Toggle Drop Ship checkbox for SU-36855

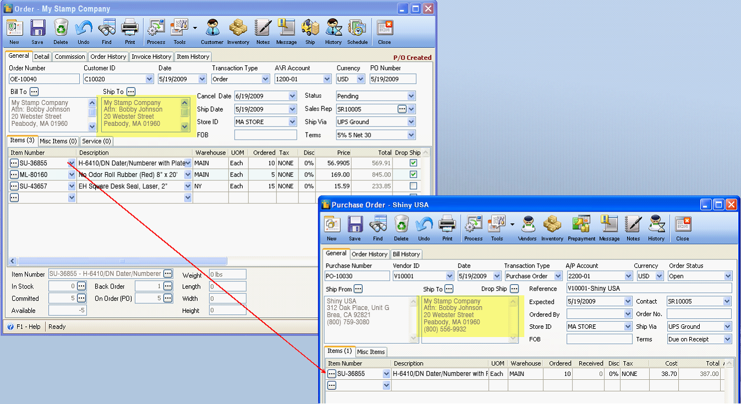[x=413, y=163]
